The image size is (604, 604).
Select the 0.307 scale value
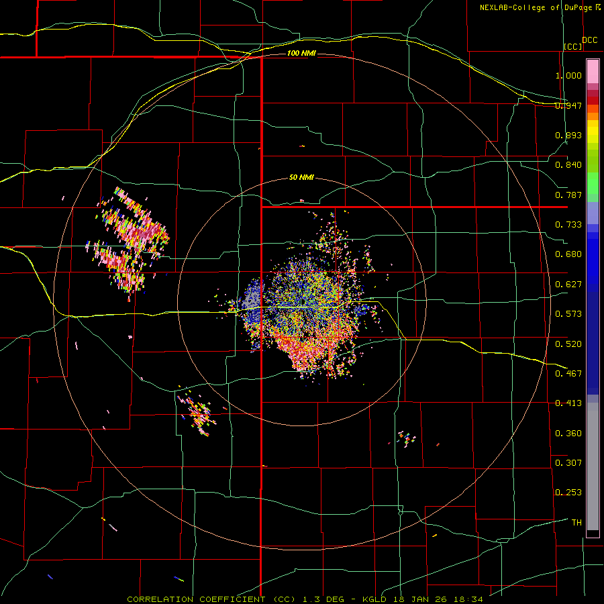pos(568,463)
